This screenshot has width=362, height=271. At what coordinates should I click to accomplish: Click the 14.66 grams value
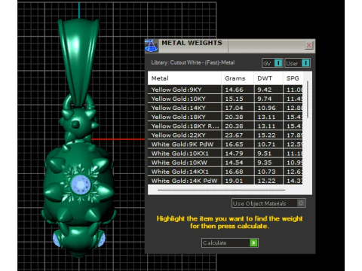click(x=234, y=90)
